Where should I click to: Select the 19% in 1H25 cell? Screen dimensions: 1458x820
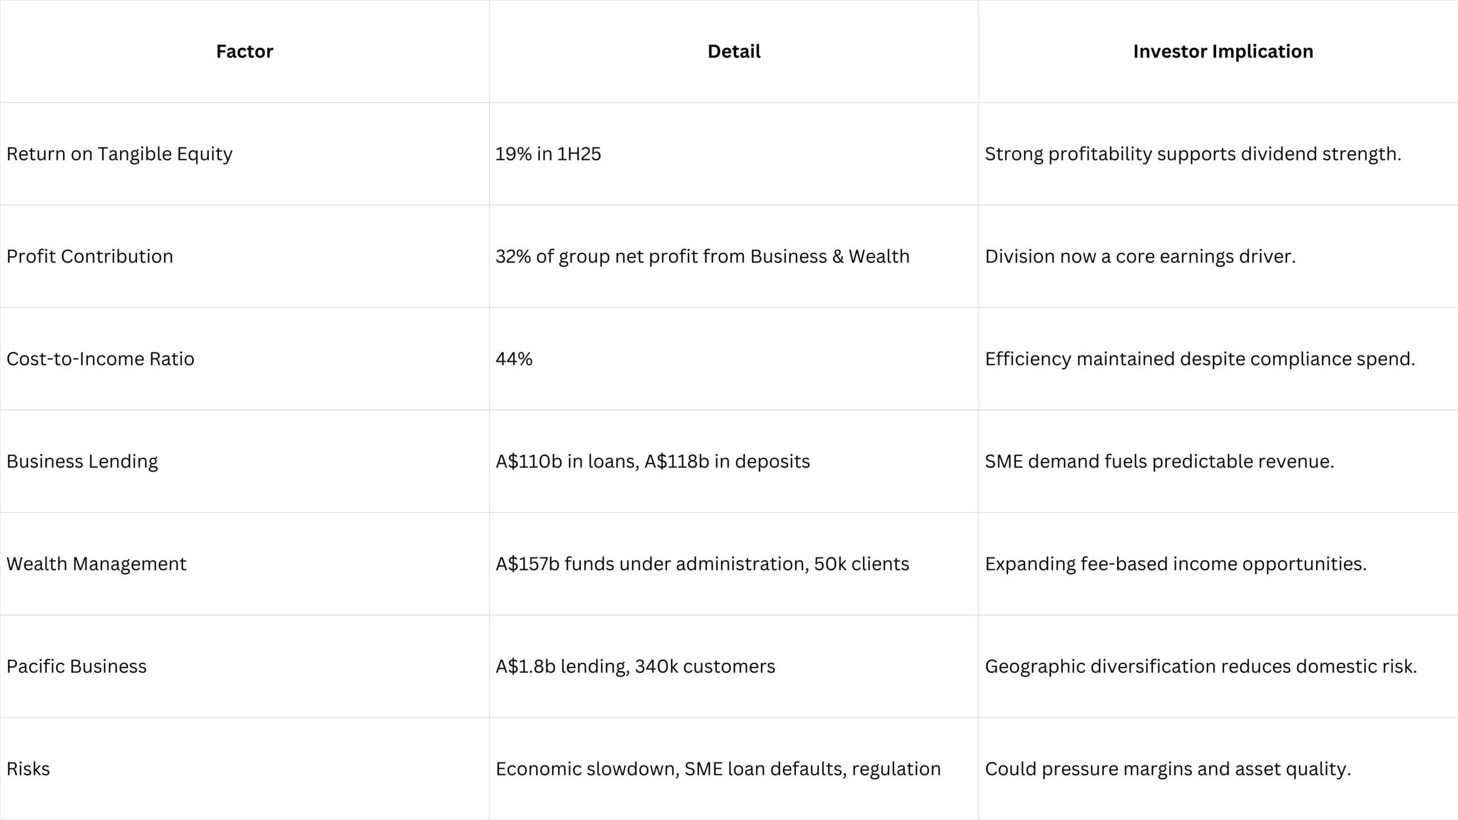pyautogui.click(x=548, y=154)
